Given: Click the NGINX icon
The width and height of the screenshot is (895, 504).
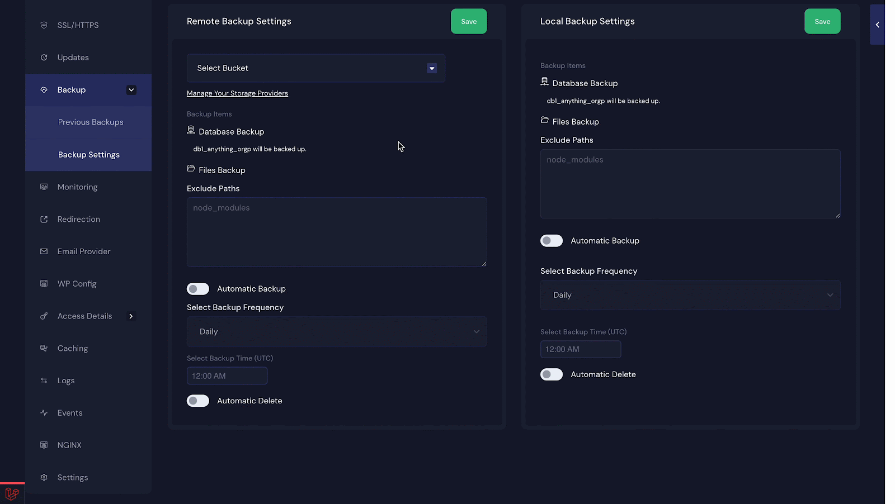Looking at the screenshot, I should [44, 445].
